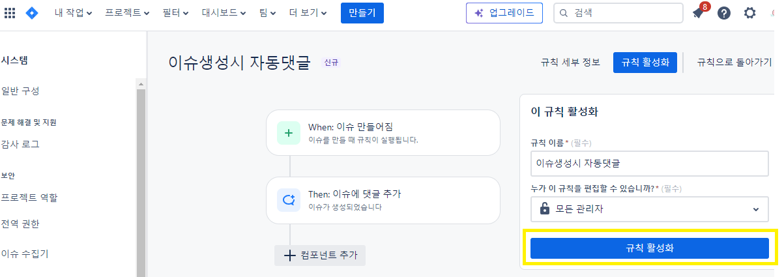The image size is (784, 277).
Task: Expand the 내 작업 menu
Action: [x=73, y=12]
